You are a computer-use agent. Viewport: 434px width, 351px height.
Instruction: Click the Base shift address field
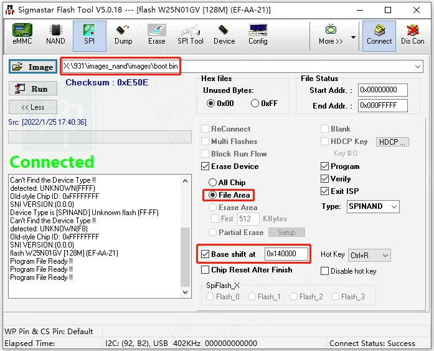pos(288,254)
